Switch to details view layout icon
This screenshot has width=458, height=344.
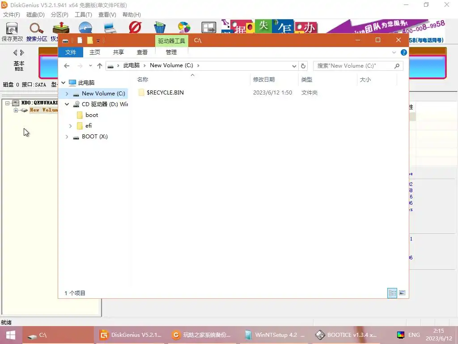click(x=392, y=293)
